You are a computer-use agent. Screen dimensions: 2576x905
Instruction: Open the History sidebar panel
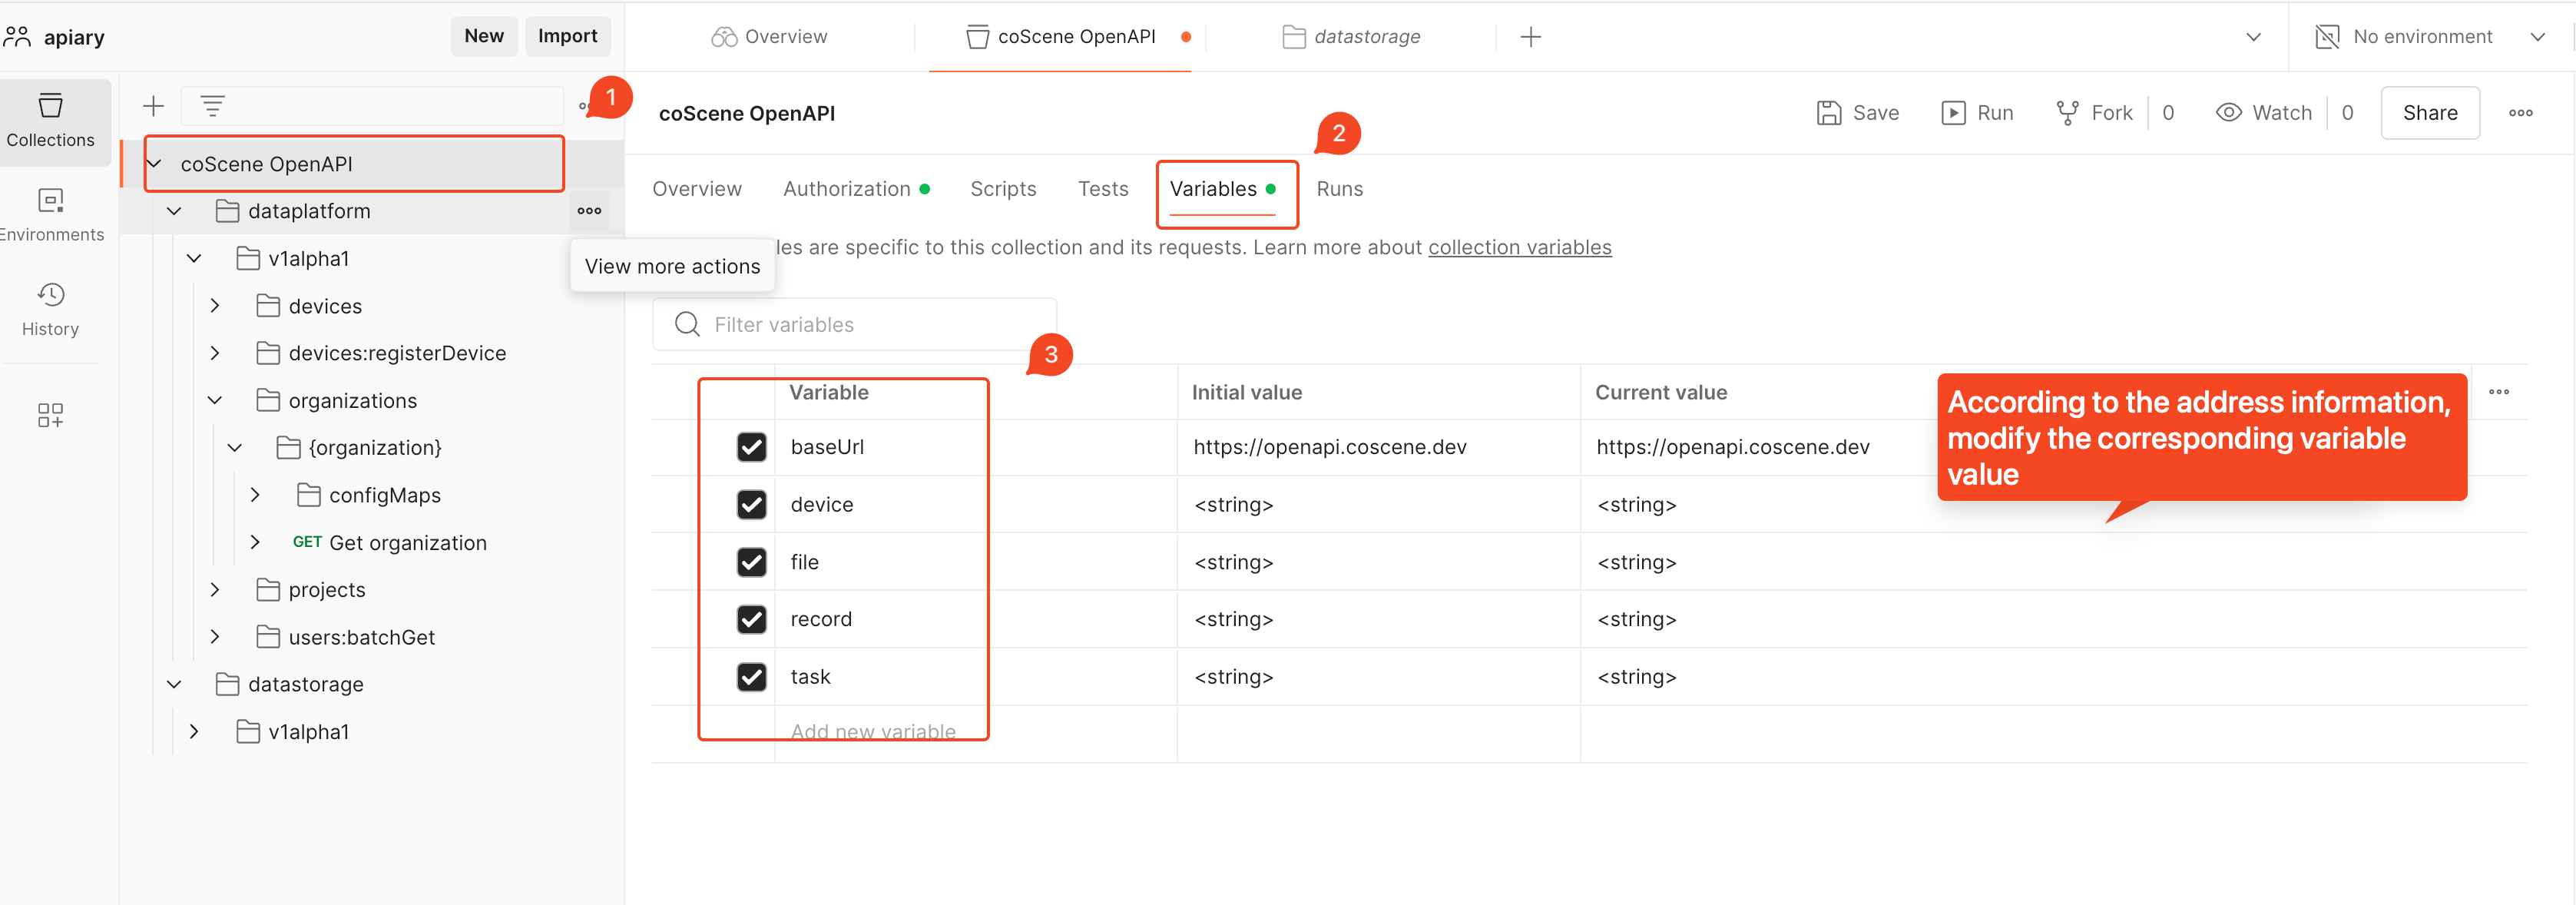pyautogui.click(x=50, y=309)
